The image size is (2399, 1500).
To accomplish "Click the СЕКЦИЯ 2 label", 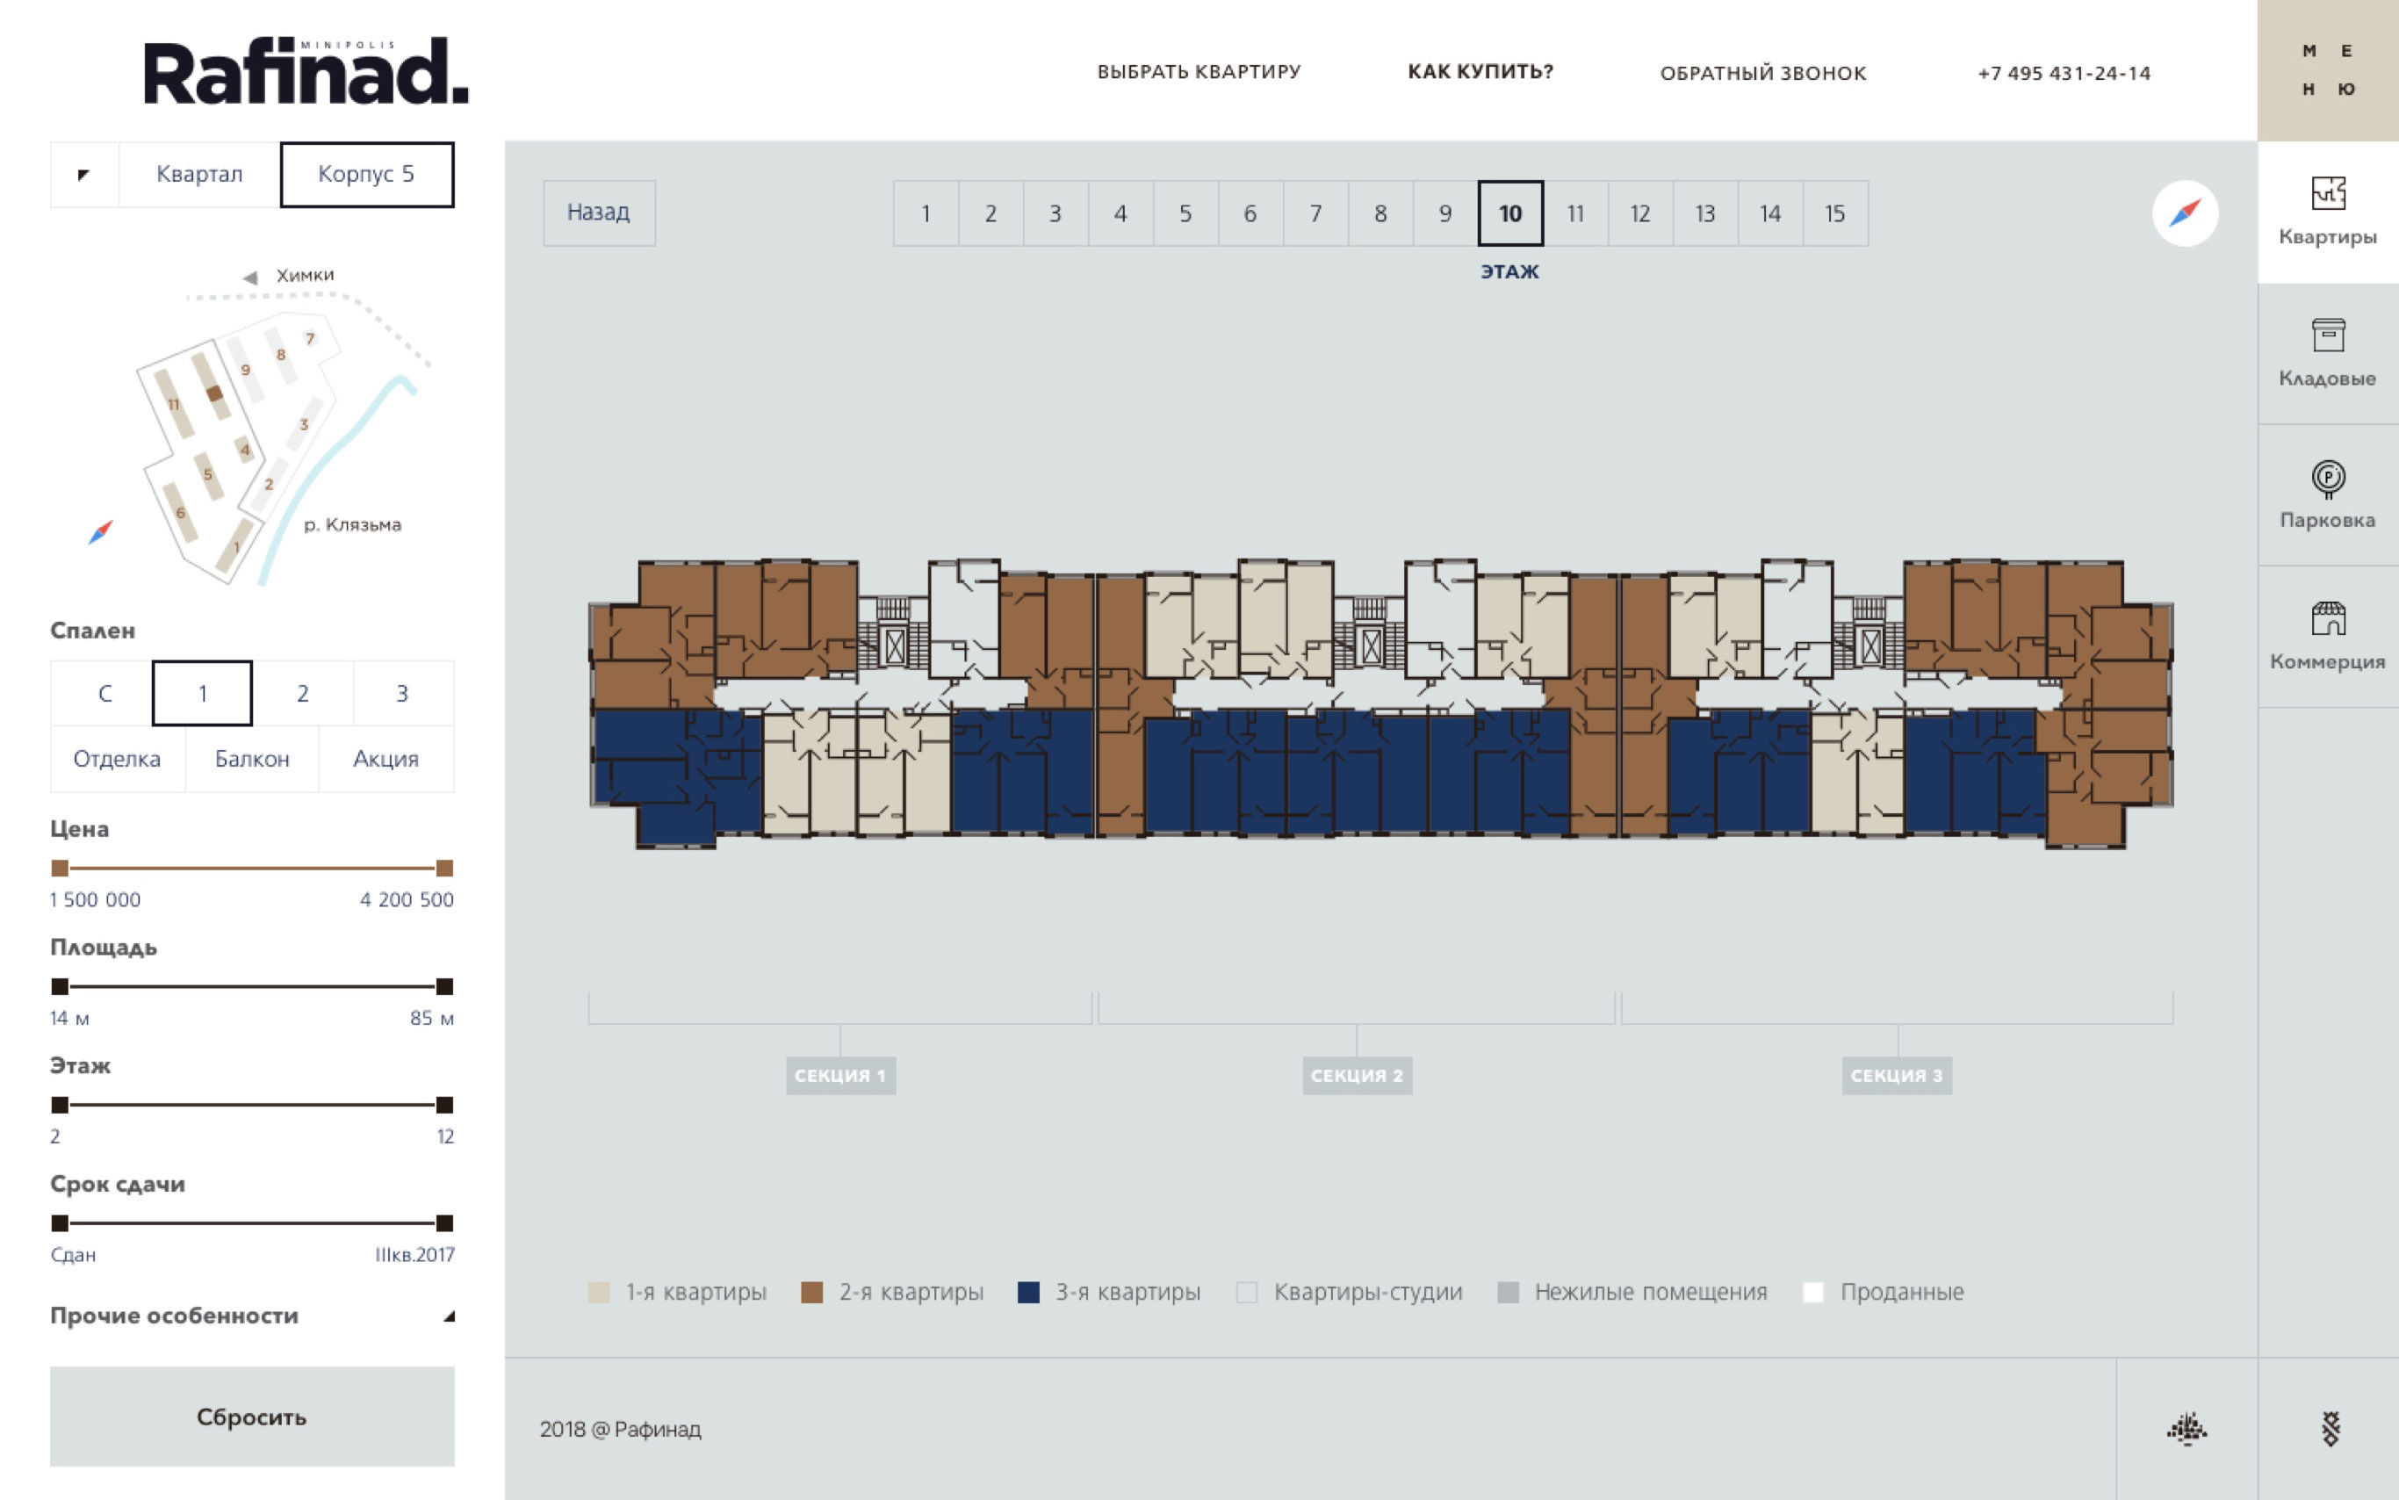I will (x=1356, y=1076).
